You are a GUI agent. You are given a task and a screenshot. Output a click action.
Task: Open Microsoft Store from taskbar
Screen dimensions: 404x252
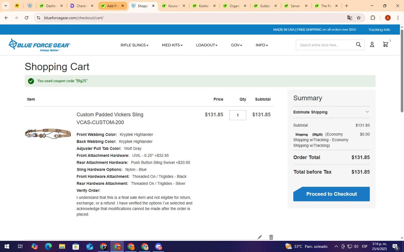[76, 246]
